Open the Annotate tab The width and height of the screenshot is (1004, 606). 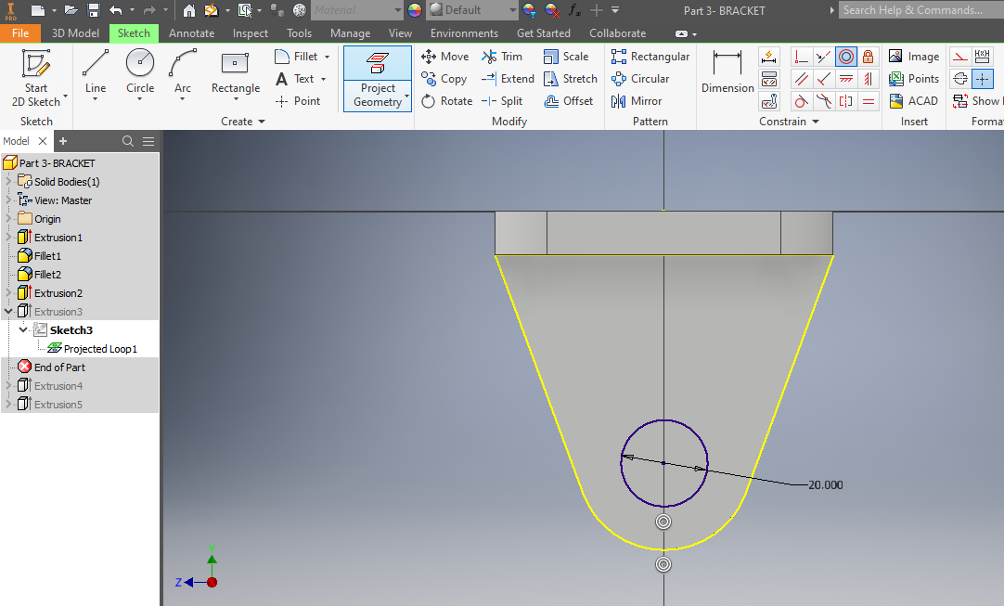pyautogui.click(x=191, y=32)
